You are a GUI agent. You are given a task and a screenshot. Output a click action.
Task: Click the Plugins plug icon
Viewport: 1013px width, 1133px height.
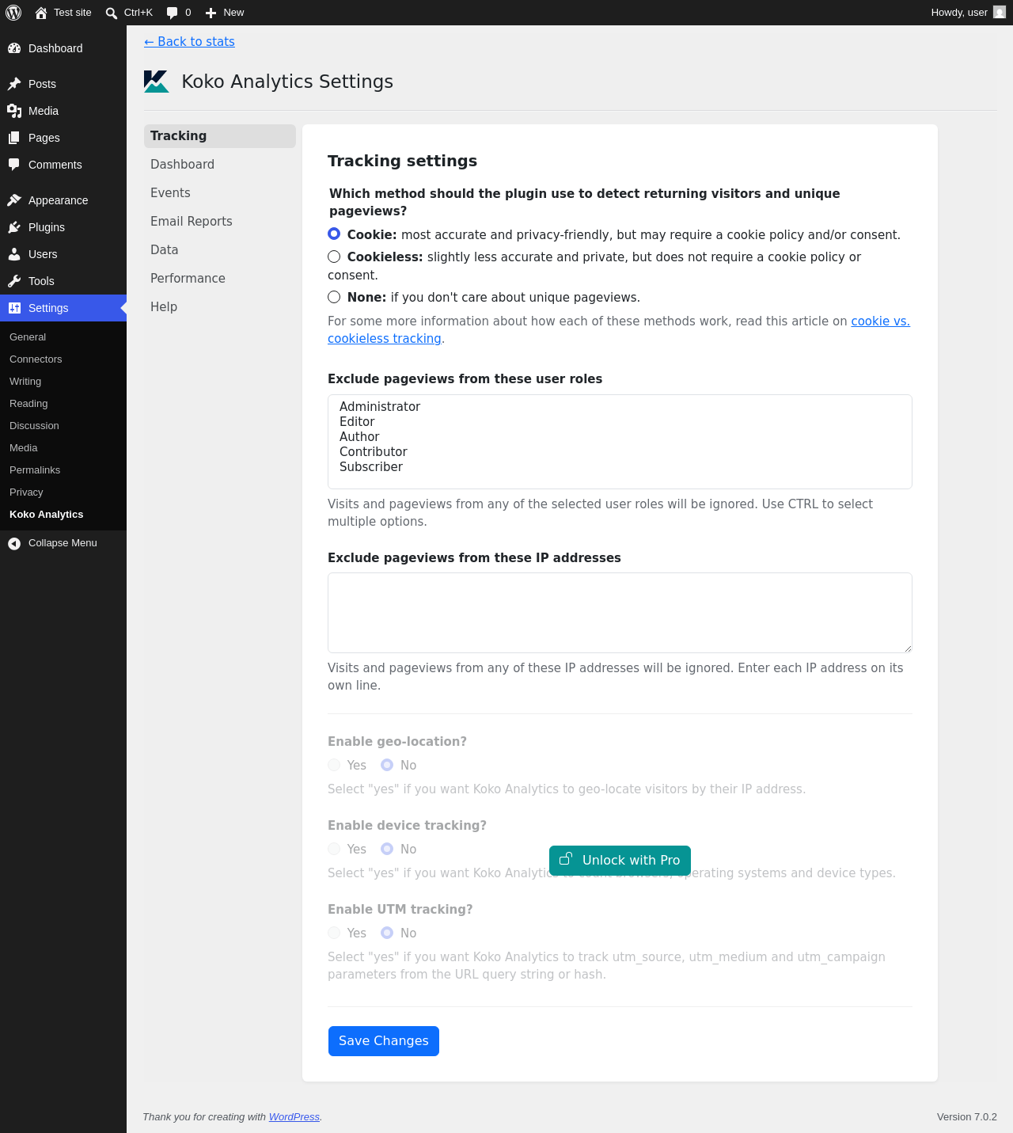pos(14,227)
